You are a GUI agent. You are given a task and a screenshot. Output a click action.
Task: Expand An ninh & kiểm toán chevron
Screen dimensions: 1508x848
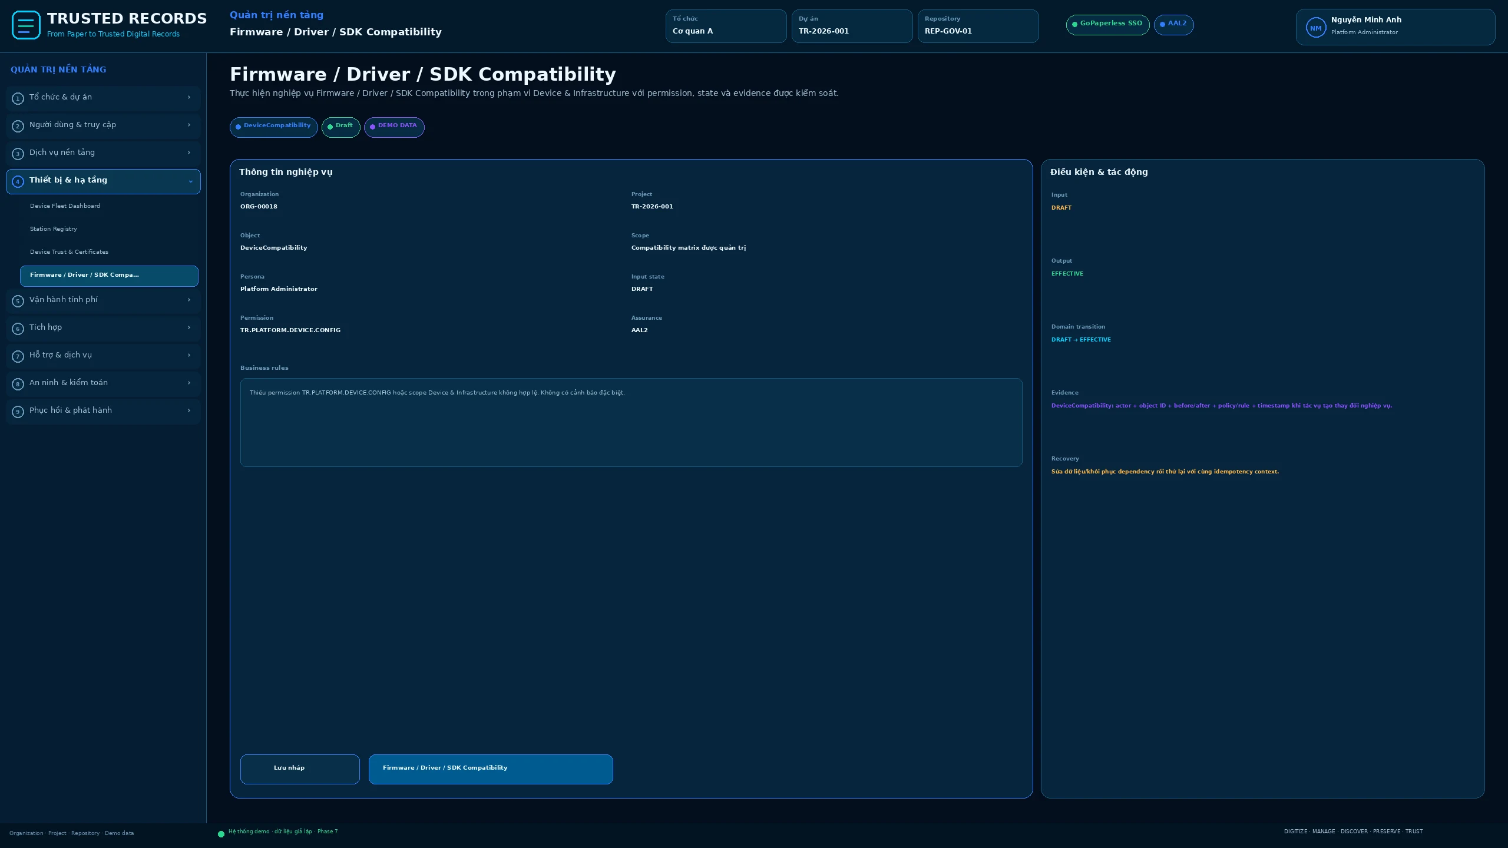click(x=189, y=383)
